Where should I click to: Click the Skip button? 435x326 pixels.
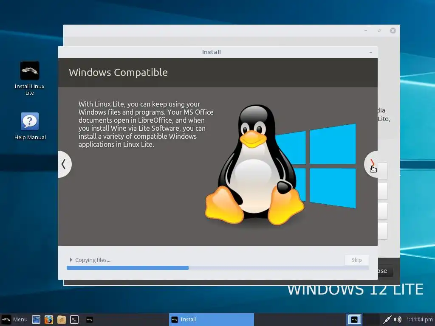point(356,260)
